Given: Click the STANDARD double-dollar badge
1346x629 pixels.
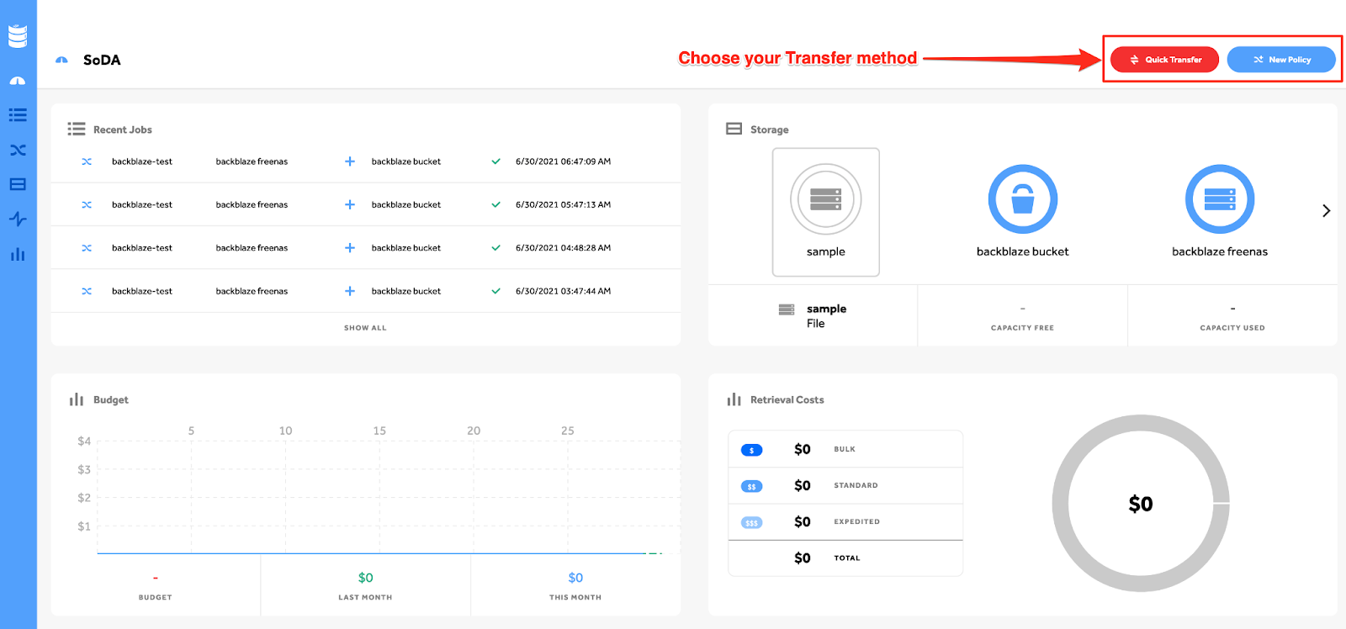Looking at the screenshot, I should coord(751,486).
